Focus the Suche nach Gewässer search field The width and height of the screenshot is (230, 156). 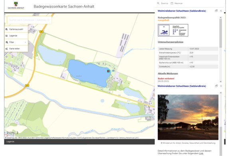point(29,20)
